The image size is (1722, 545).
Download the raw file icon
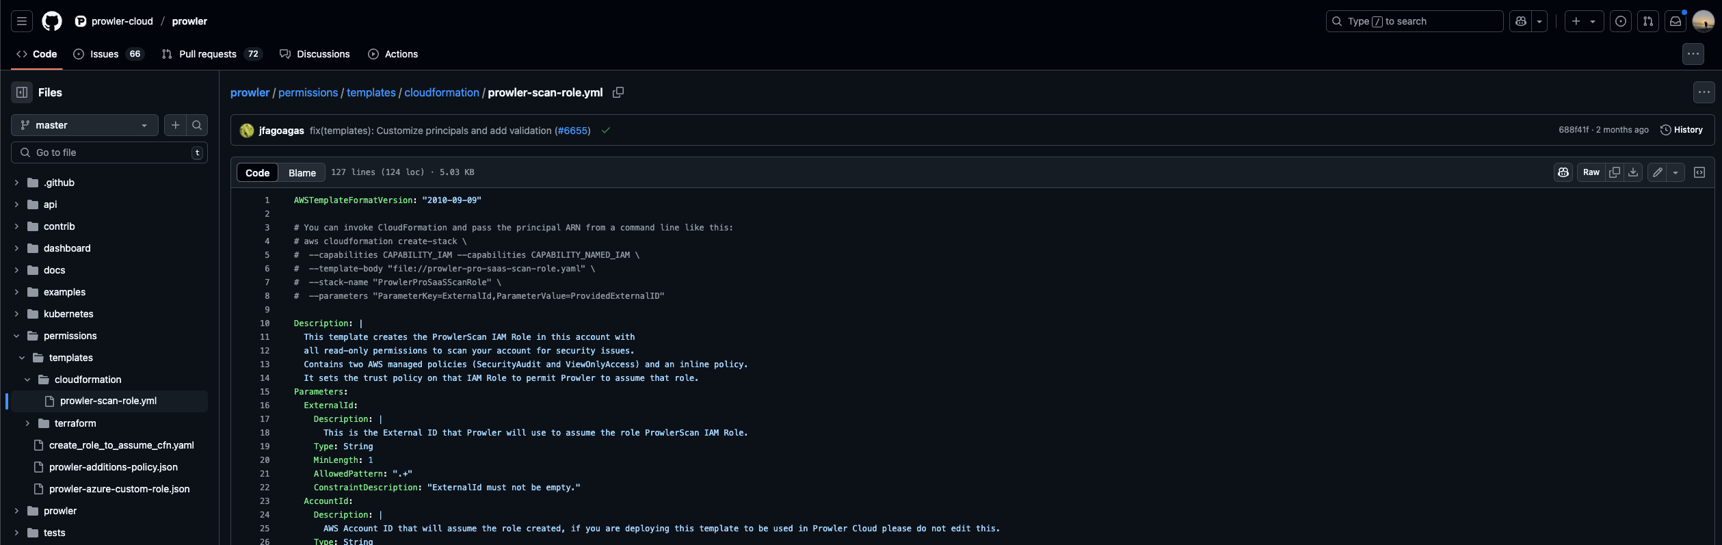[1633, 172]
